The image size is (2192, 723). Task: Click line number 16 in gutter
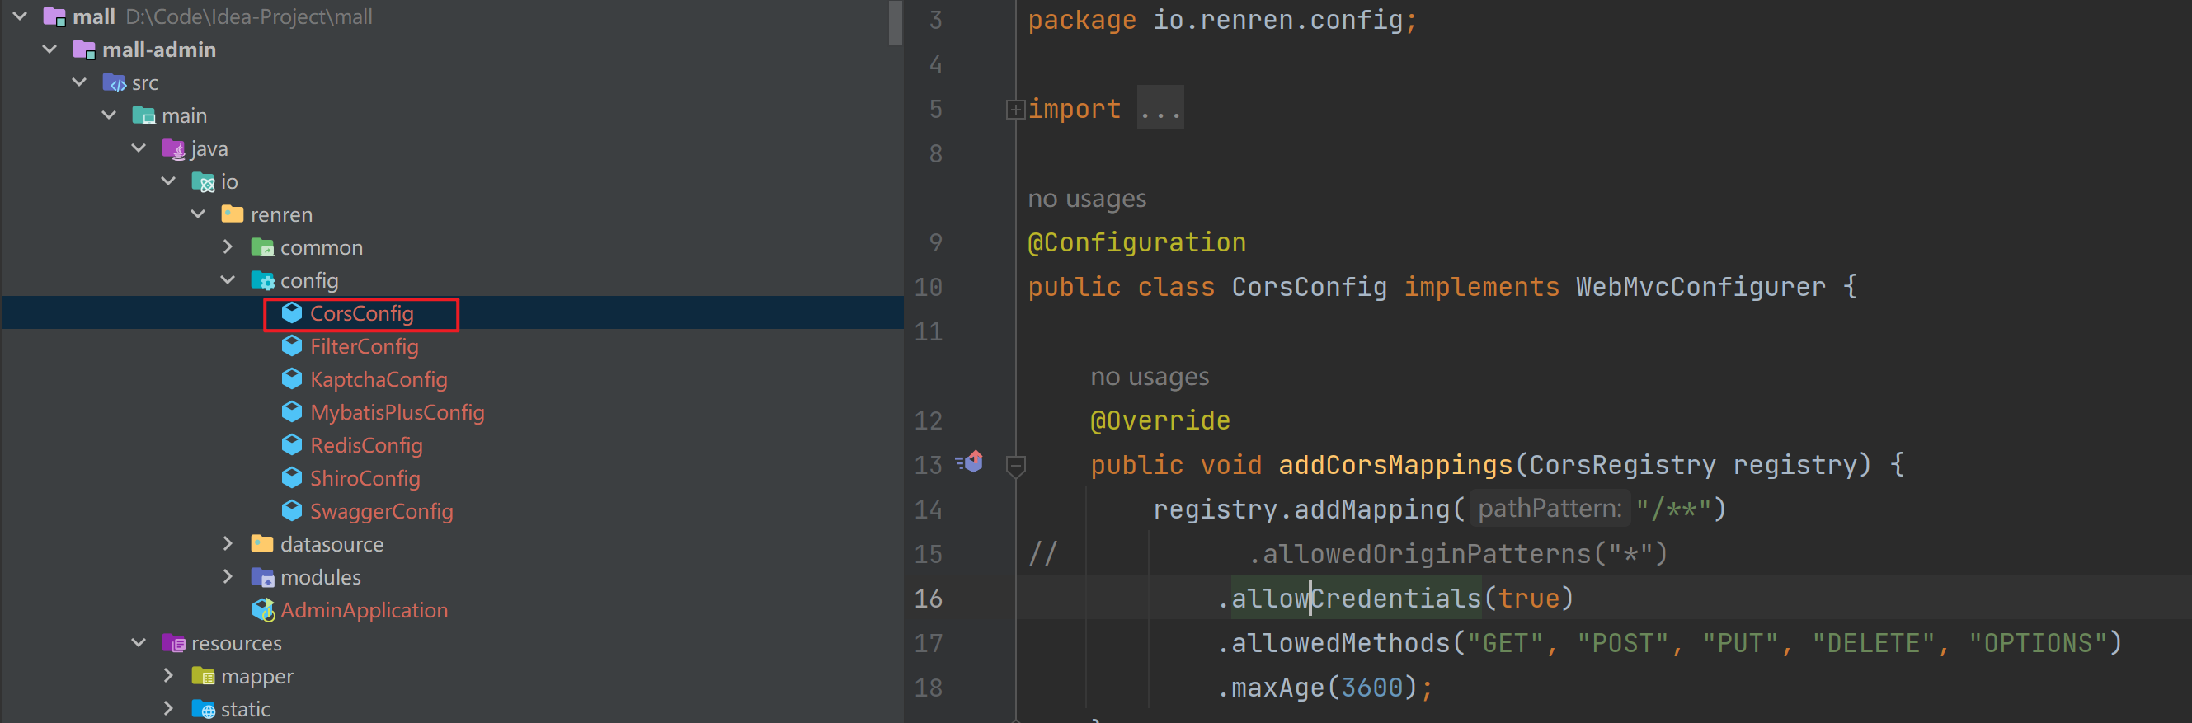(x=928, y=599)
